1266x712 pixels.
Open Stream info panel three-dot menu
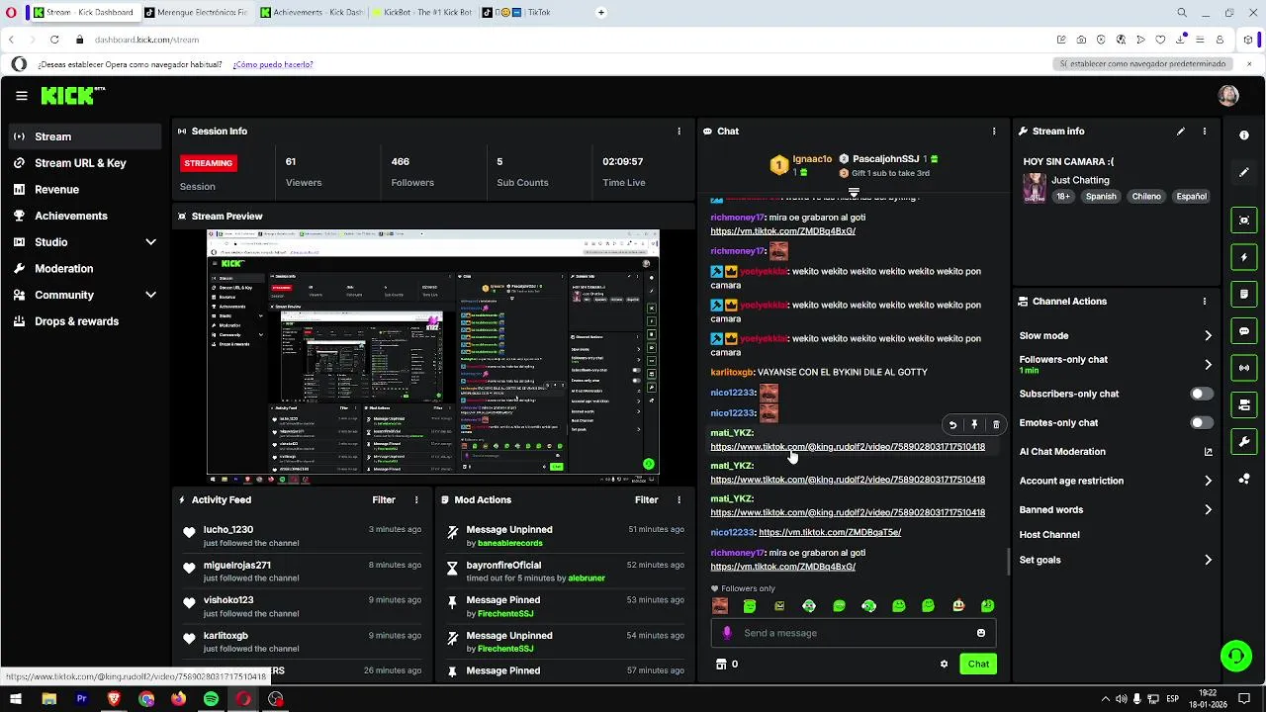[1205, 132]
